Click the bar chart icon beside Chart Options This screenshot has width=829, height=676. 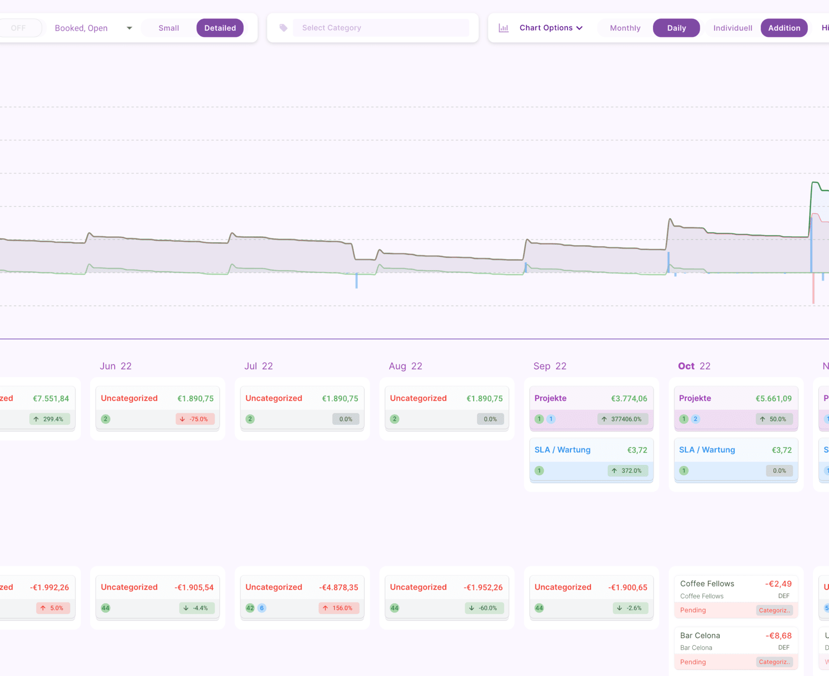click(x=503, y=28)
